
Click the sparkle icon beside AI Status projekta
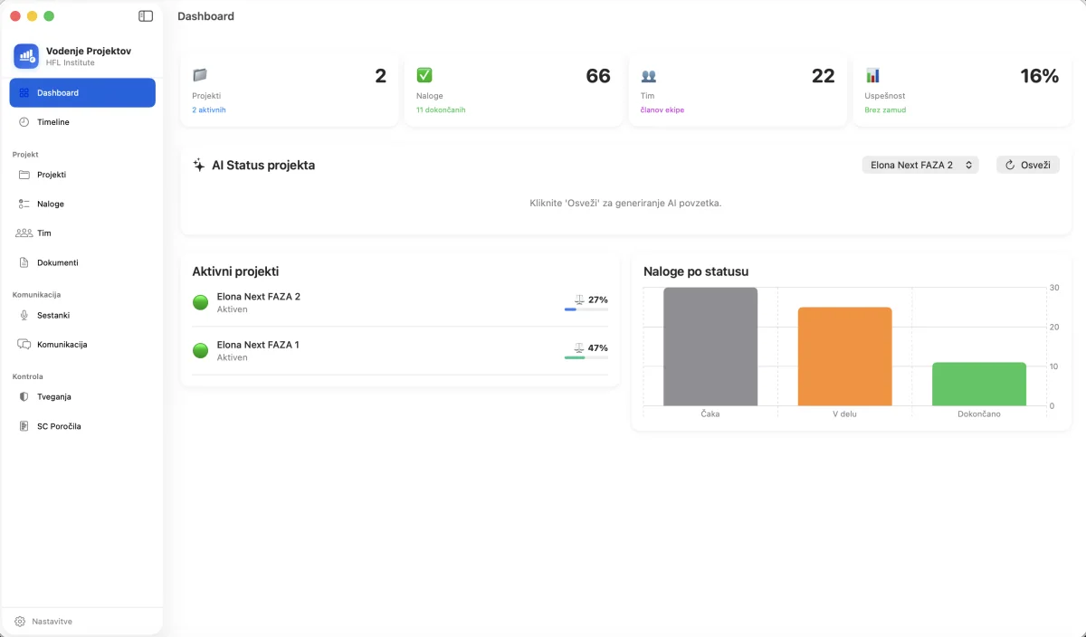199,166
